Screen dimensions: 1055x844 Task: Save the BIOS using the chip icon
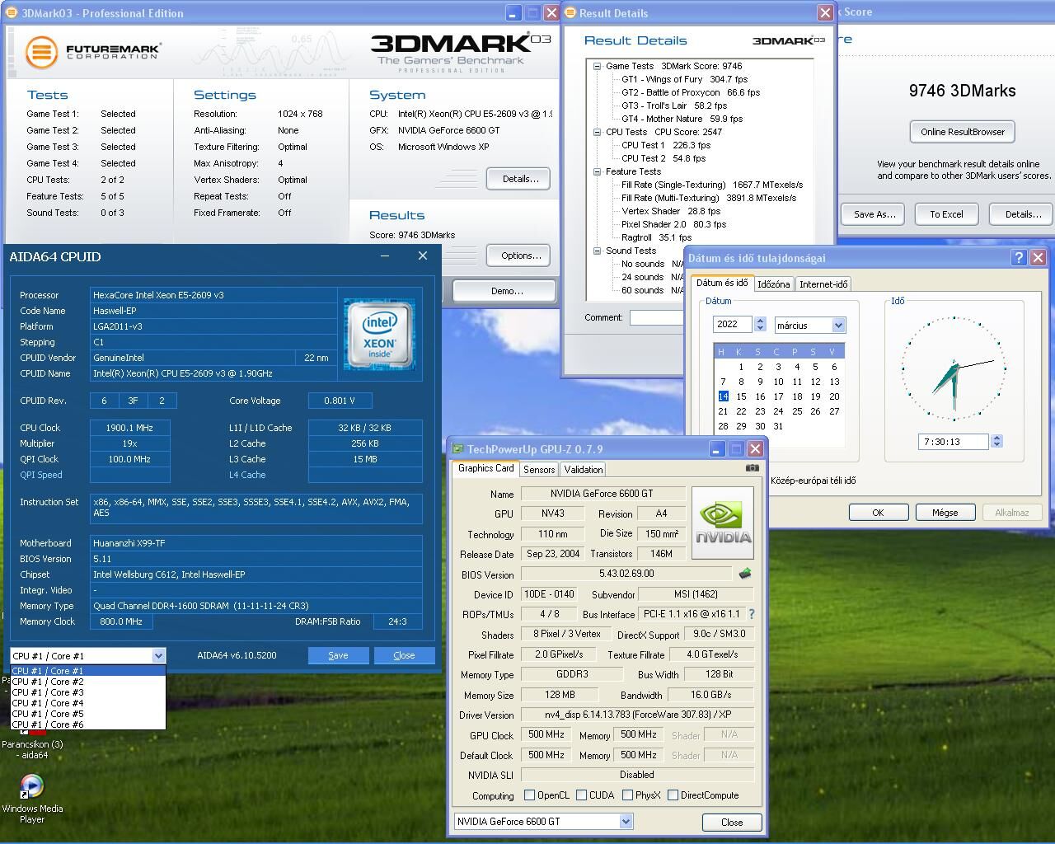click(745, 574)
